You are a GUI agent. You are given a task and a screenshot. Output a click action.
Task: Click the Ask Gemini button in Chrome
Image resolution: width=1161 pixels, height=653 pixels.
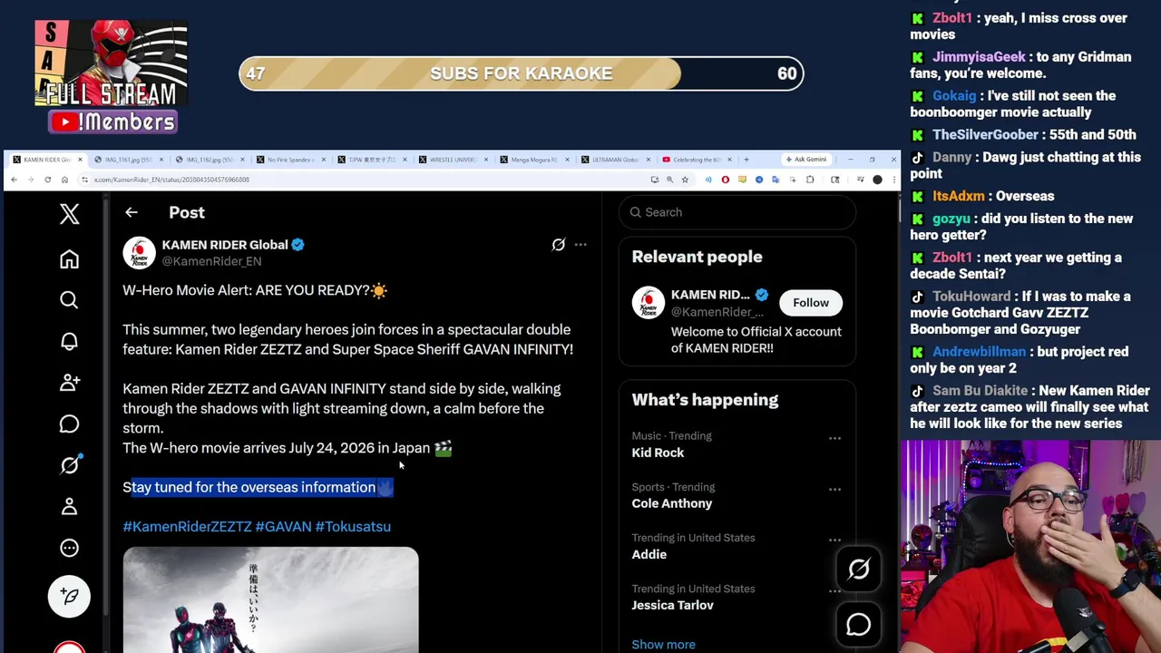[x=805, y=160]
